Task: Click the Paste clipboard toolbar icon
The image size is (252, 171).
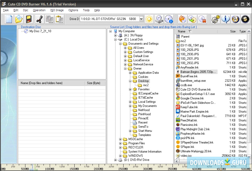Action: tap(59, 19)
